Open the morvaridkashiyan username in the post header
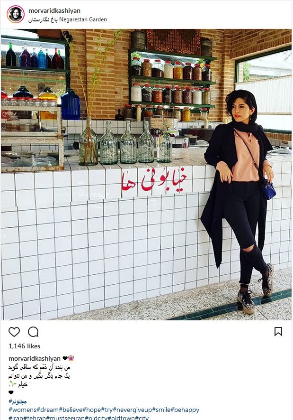293x420 pixels. (54, 11)
